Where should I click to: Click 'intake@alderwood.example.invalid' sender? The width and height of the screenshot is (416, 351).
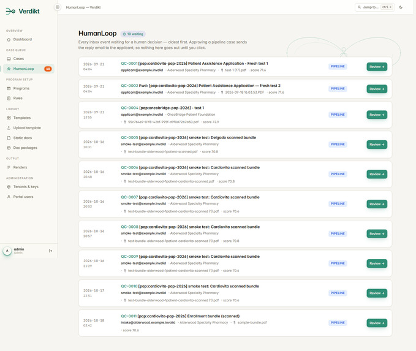click(x=148, y=323)
